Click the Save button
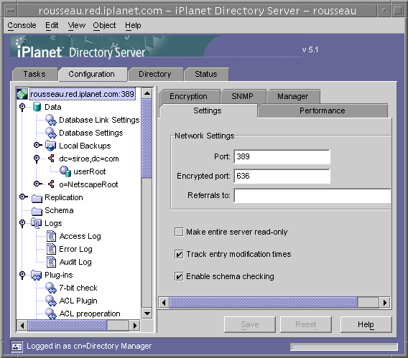 coord(250,324)
